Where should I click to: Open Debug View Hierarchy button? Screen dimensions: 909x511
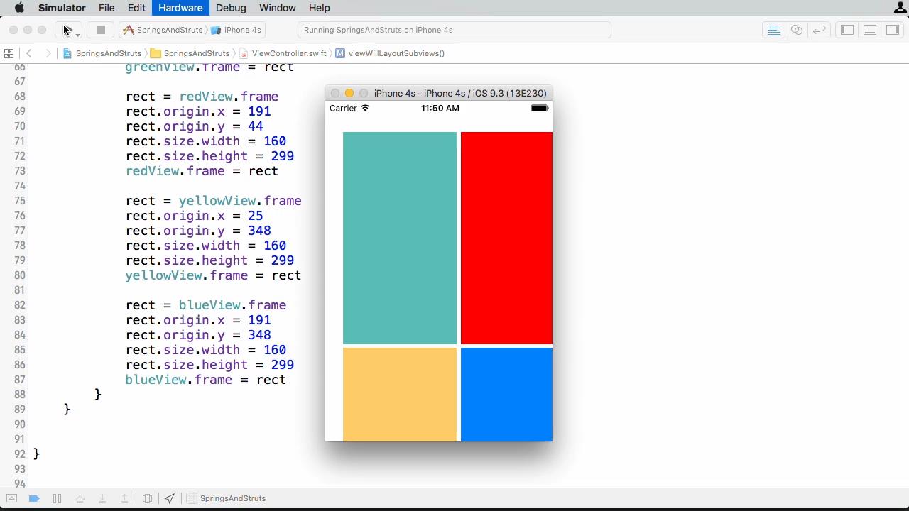[x=147, y=498]
